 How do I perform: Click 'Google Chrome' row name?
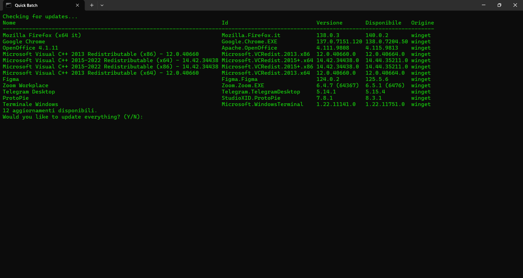click(x=24, y=42)
